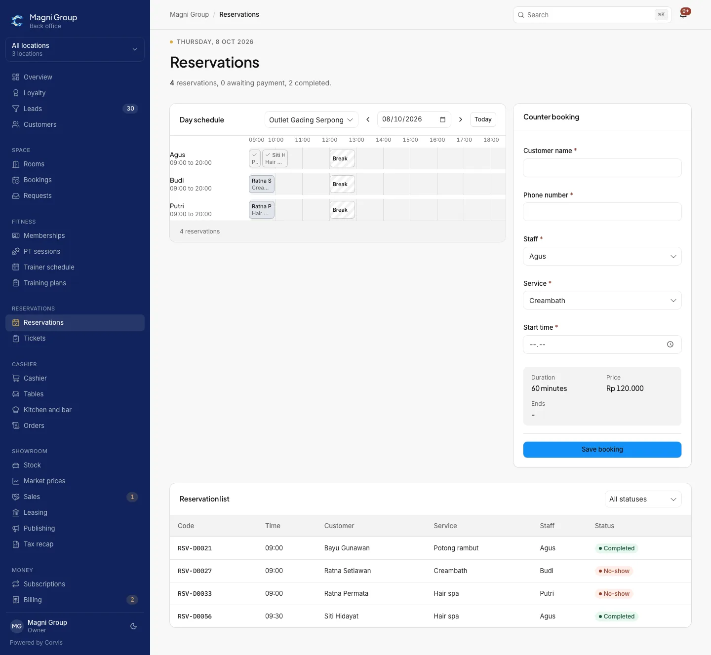Select Putri's Ratna P reservation block
The width and height of the screenshot is (711, 655).
pos(262,210)
